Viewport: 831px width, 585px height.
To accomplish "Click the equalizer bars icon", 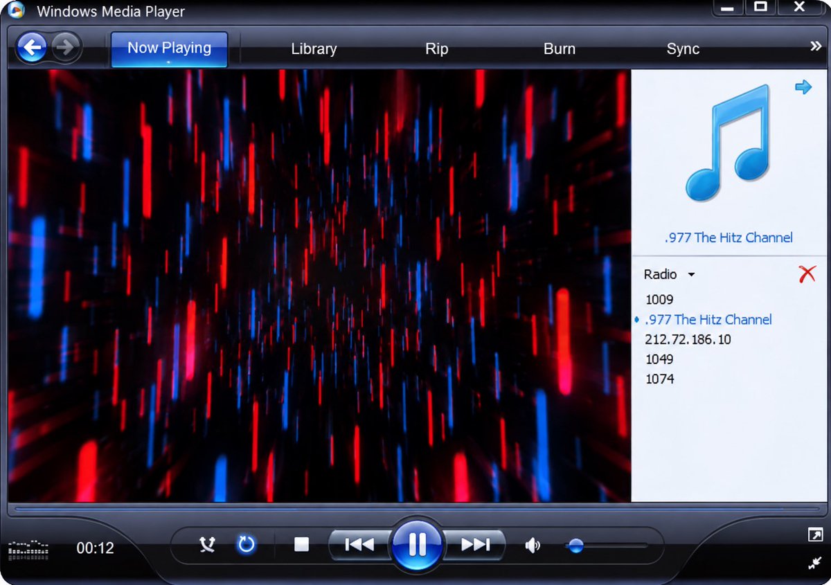I will [x=28, y=550].
